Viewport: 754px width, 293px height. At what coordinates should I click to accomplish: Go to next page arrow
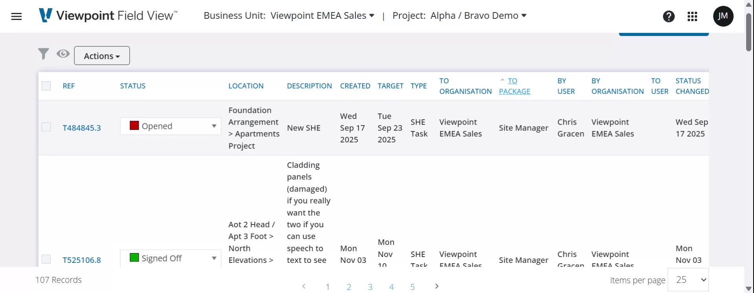(437, 286)
